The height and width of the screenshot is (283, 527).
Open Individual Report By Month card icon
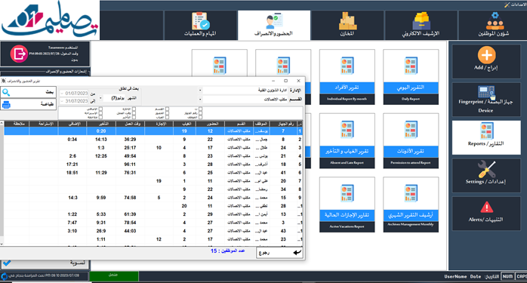347,65
